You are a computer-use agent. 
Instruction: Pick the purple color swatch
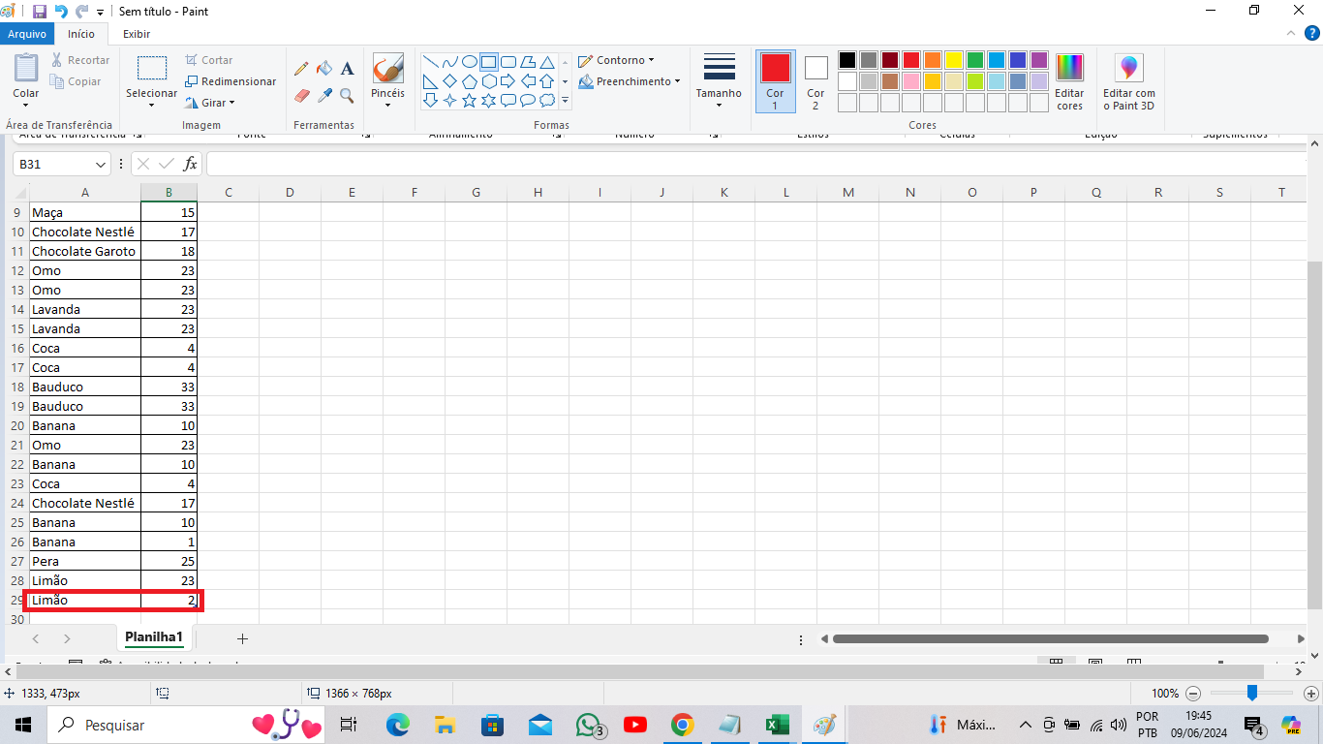tap(1039, 60)
